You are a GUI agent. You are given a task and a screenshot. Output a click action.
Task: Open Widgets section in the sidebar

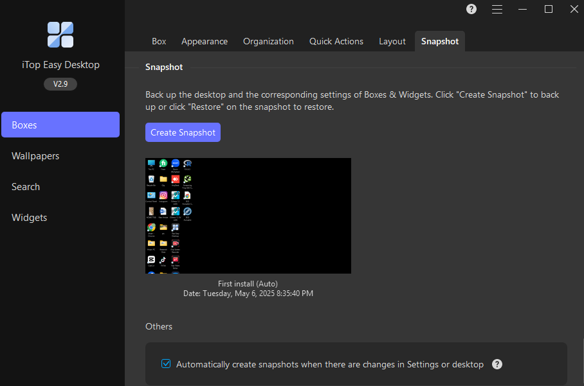click(30, 218)
